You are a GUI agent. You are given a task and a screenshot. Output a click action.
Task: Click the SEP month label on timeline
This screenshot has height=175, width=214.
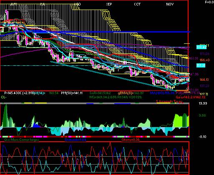coord(109,4)
